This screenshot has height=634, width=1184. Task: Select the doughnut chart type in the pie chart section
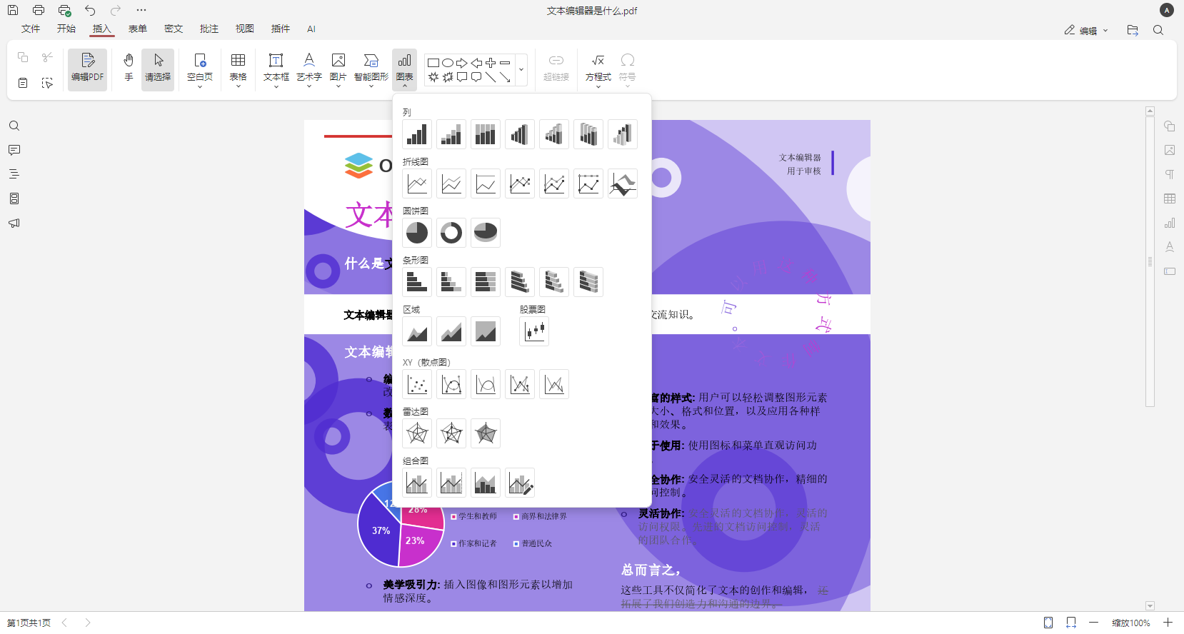451,233
